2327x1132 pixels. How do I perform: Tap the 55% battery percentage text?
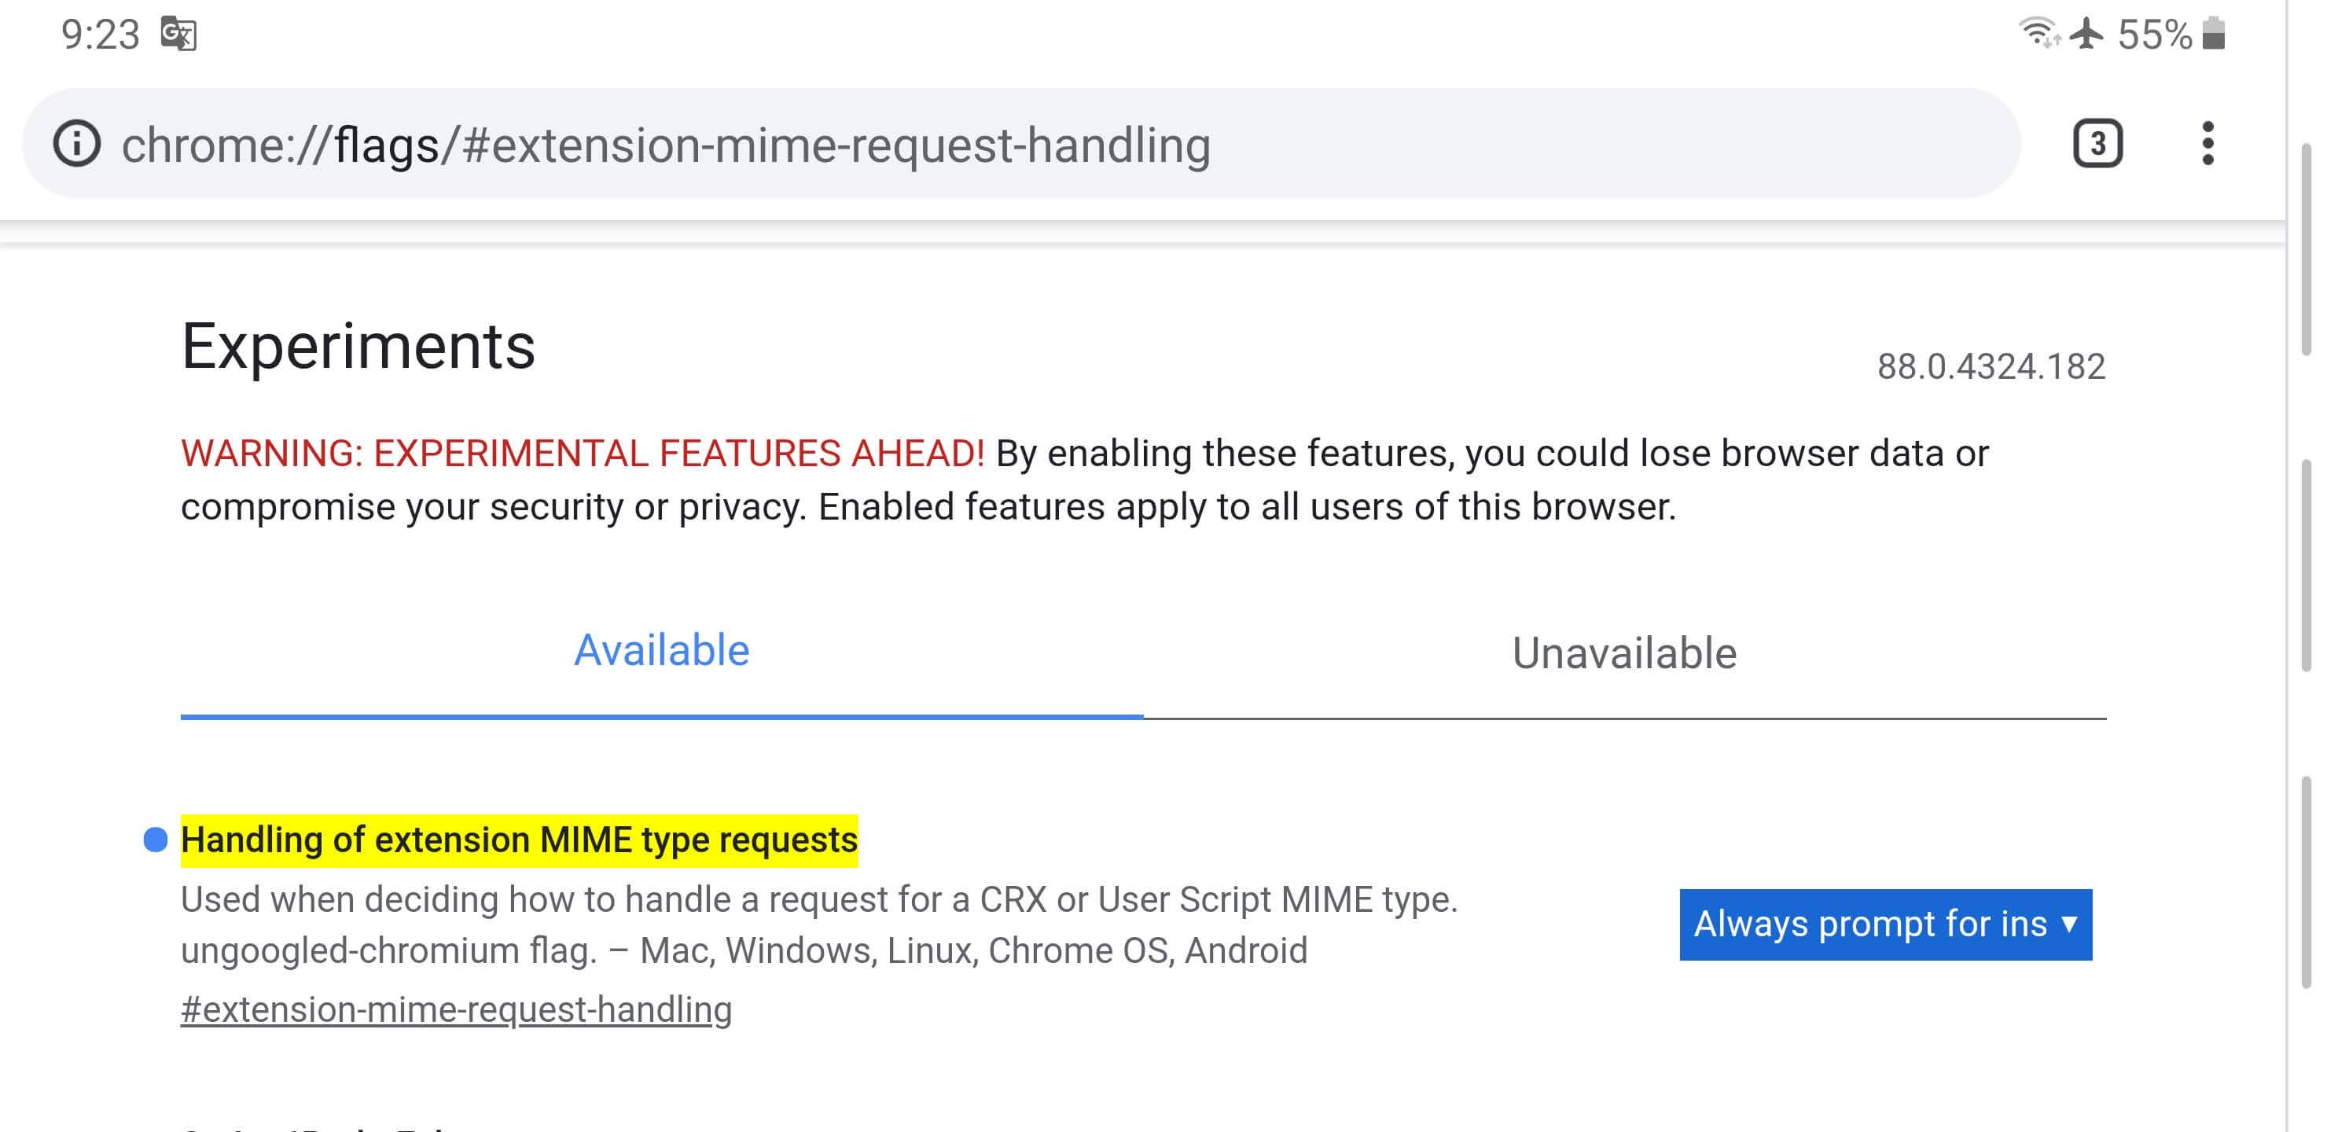[2155, 35]
